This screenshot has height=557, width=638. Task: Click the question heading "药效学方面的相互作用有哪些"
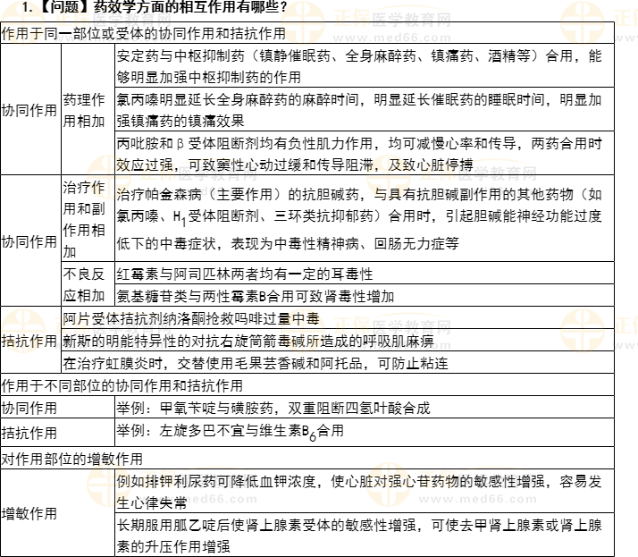[x=159, y=9]
